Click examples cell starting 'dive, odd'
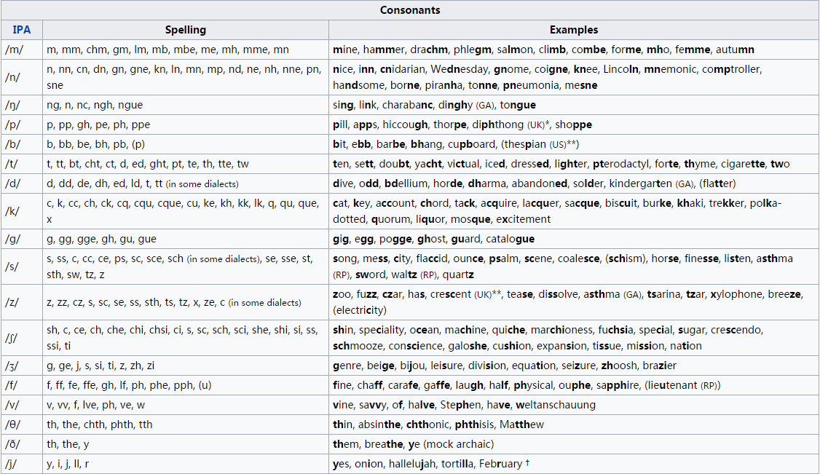The width and height of the screenshot is (820, 474). (574, 183)
